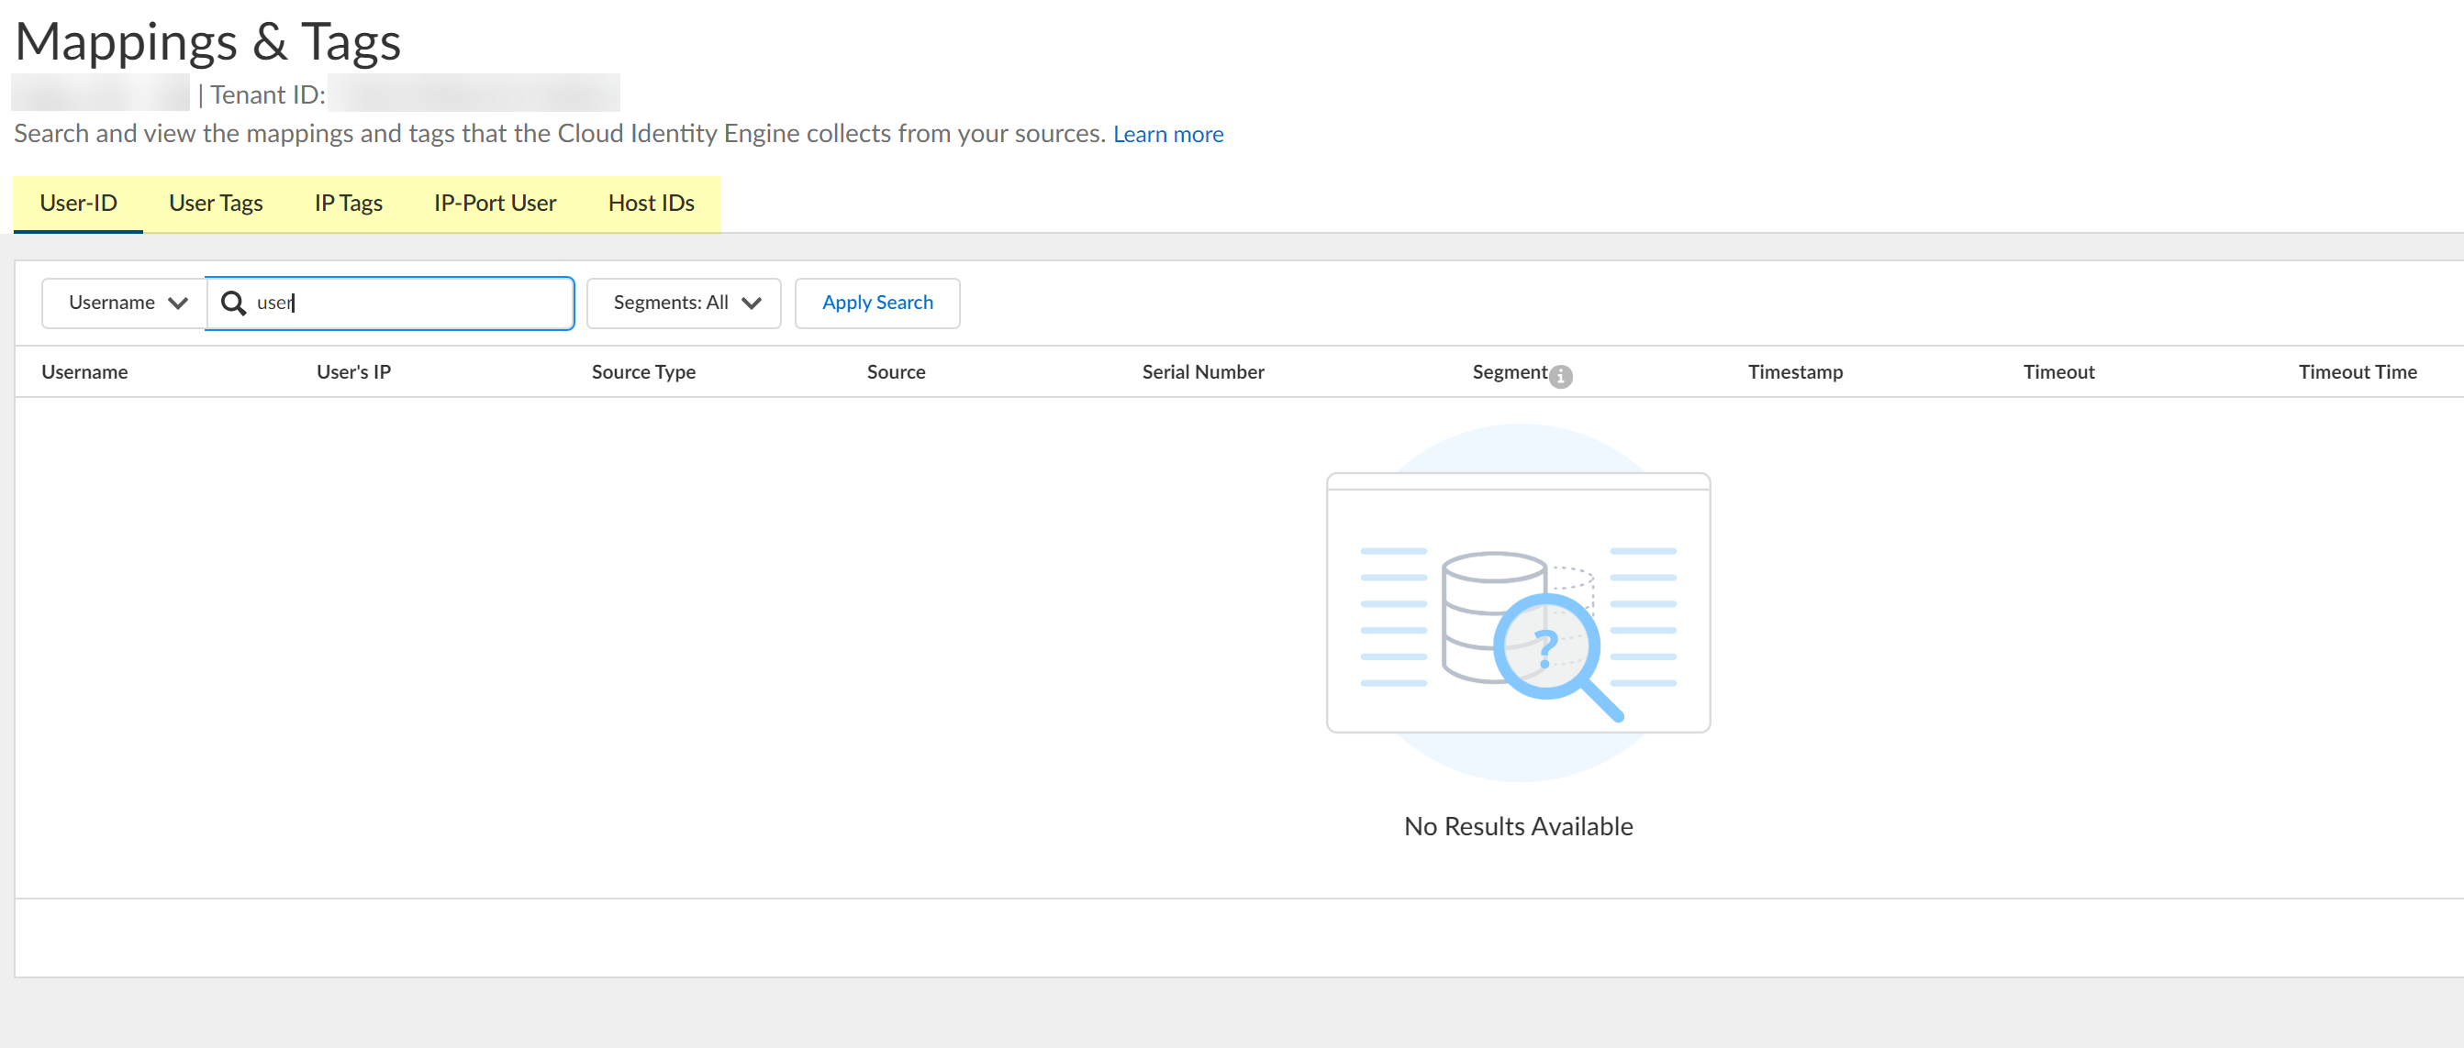Switch to the Host IDs tab
The width and height of the screenshot is (2464, 1048).
click(651, 203)
